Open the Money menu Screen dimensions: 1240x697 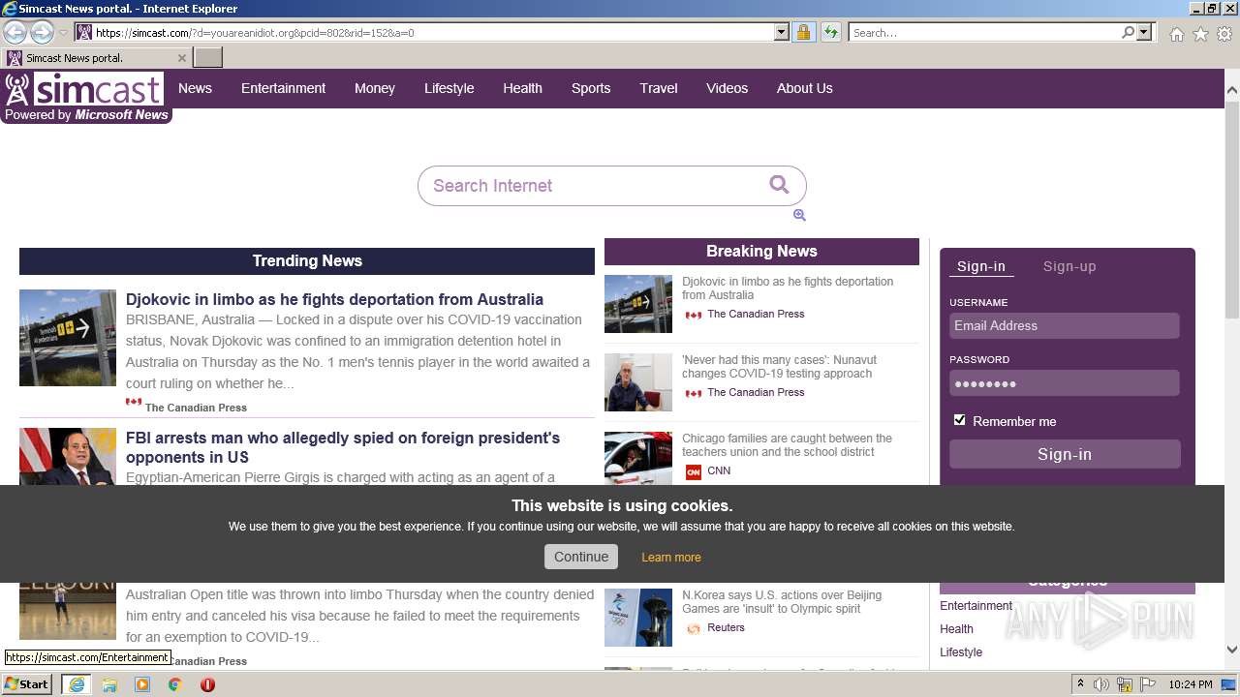click(375, 88)
